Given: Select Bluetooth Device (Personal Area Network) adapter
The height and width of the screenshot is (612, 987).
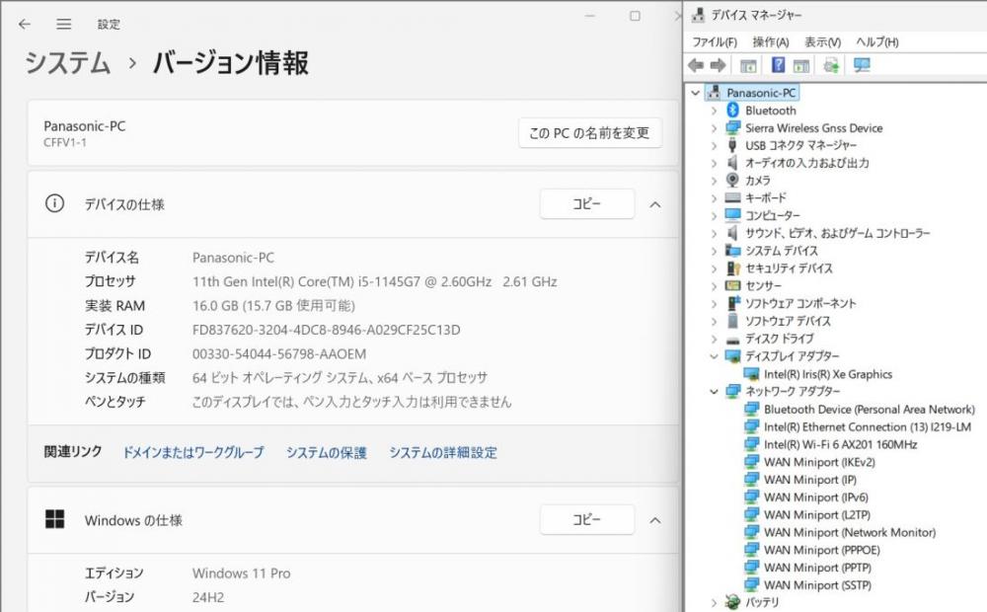Looking at the screenshot, I should [x=870, y=410].
